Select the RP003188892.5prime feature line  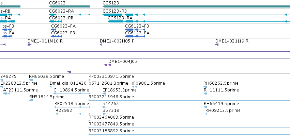[189, 134]
